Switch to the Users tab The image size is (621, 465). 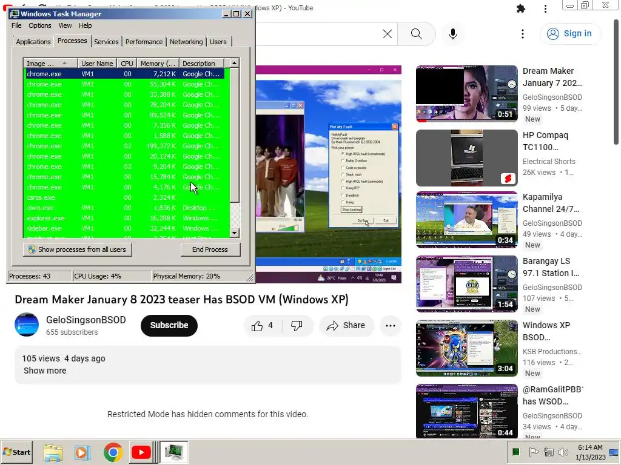pos(218,42)
